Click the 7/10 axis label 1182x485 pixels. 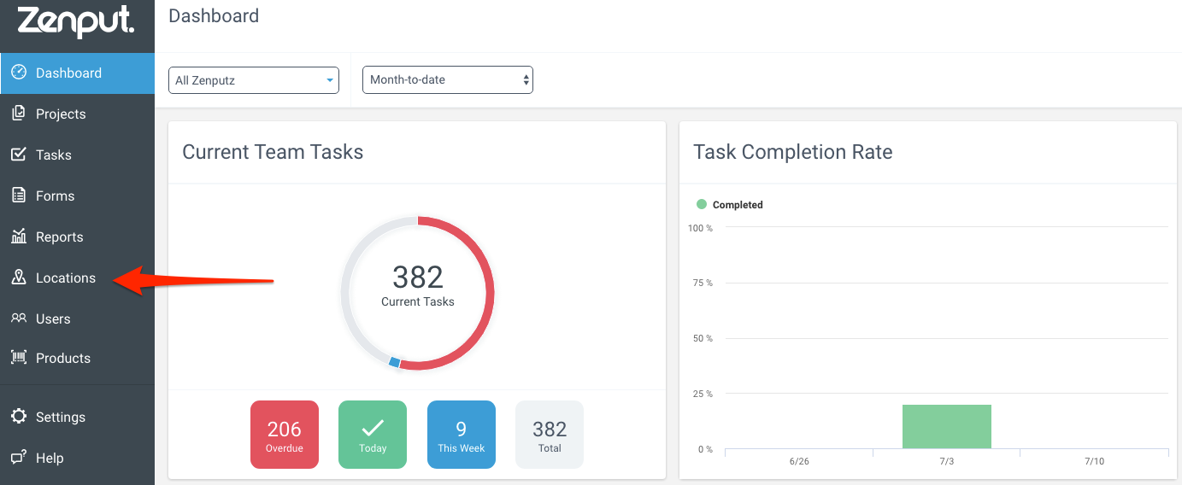pos(1094,461)
